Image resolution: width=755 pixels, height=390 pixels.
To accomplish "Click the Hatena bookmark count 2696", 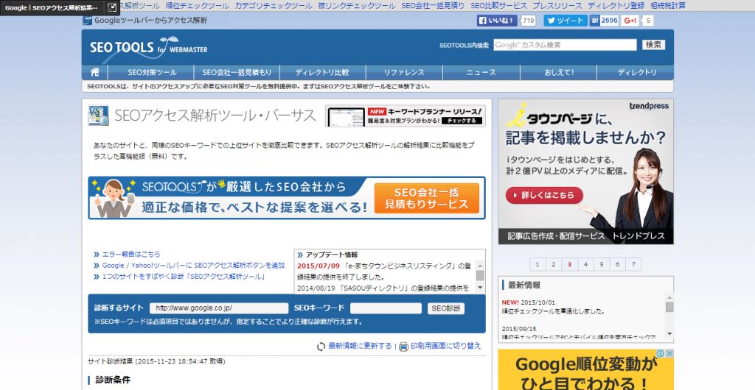I will pos(609,21).
